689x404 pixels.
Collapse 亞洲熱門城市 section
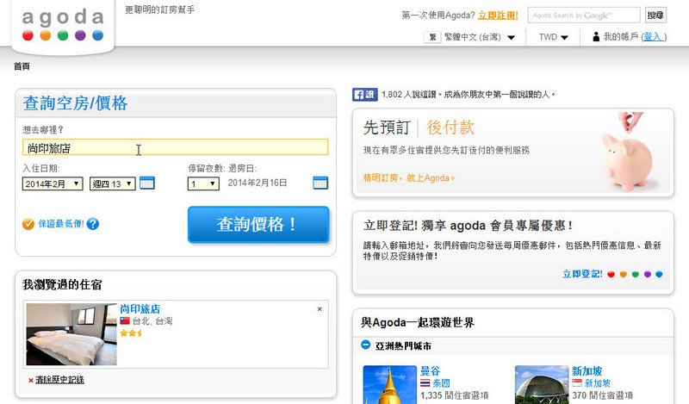(365, 345)
